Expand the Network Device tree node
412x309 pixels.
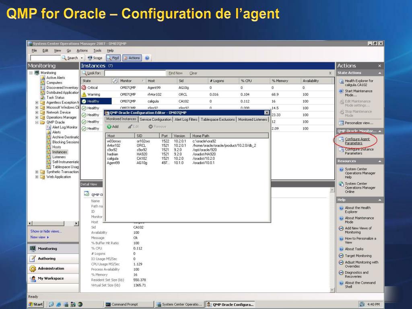[37, 113]
